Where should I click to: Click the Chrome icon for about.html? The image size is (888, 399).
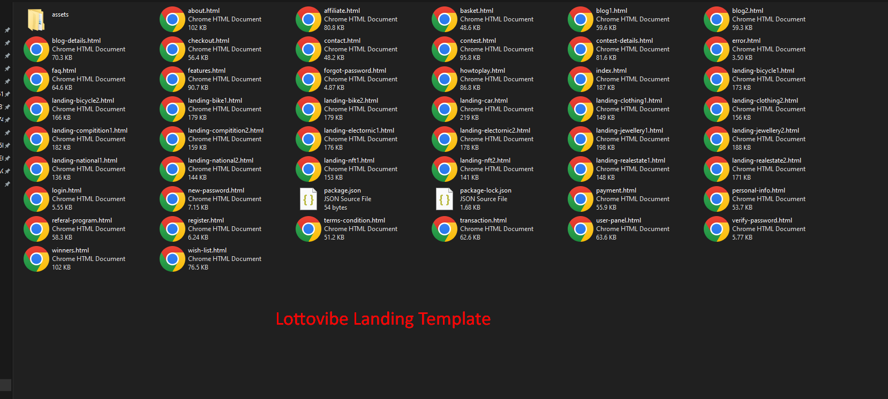tap(172, 19)
